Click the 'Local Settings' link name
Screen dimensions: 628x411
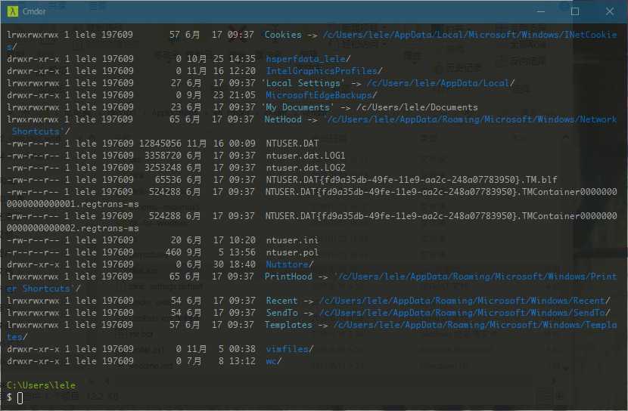point(303,83)
